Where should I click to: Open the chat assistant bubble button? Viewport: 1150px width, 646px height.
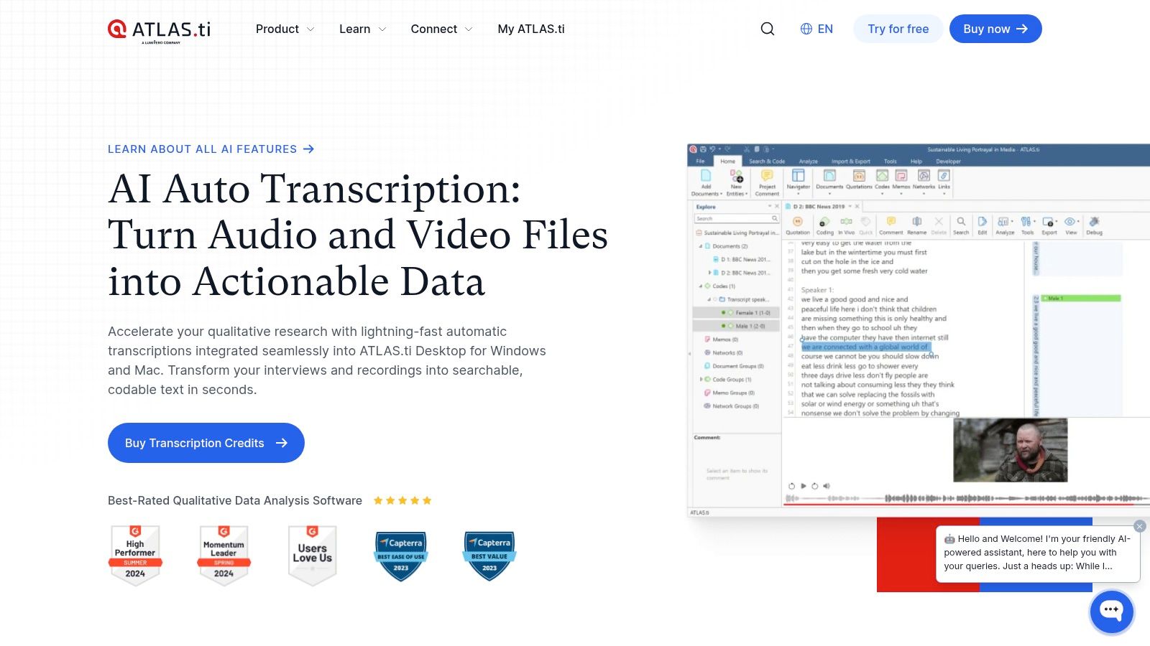(1111, 611)
